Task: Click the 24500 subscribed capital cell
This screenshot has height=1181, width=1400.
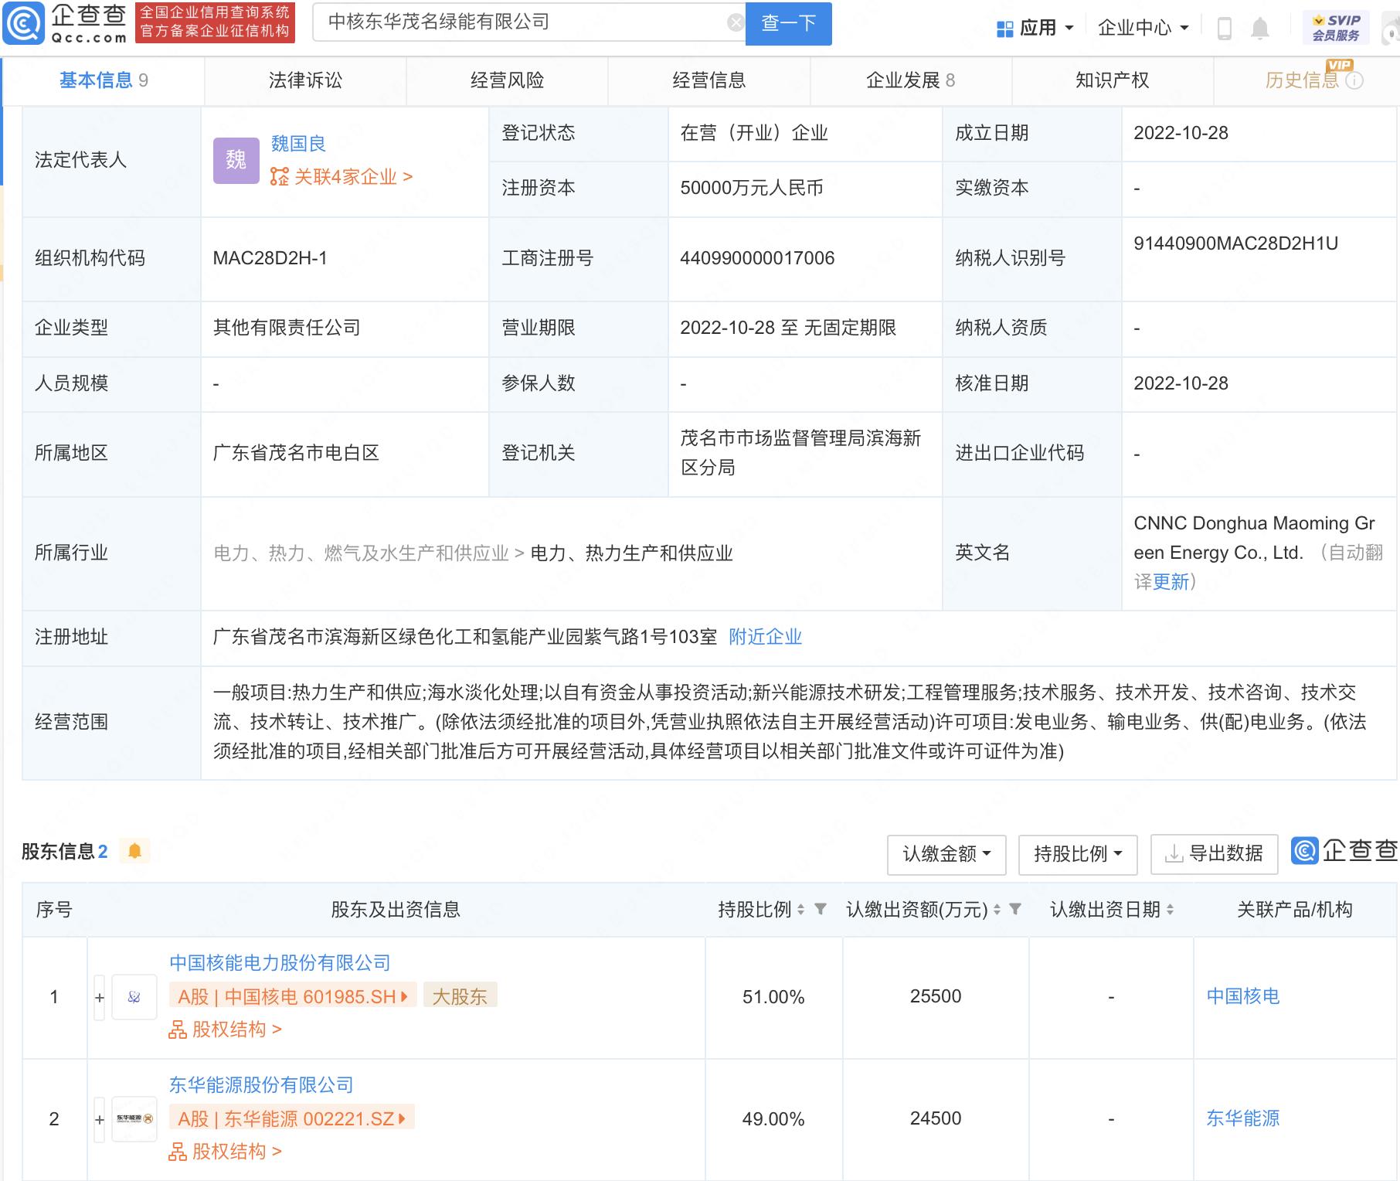Action: [x=936, y=1119]
